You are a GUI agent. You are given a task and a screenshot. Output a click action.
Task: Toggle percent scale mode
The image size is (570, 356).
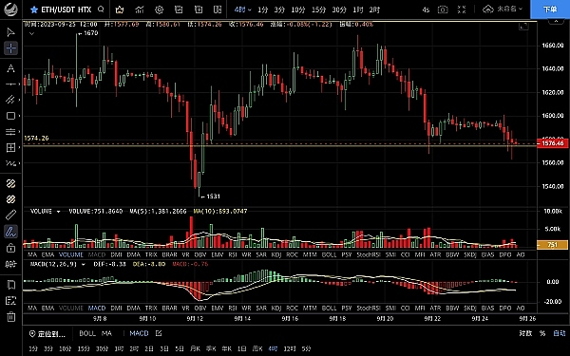(542, 333)
